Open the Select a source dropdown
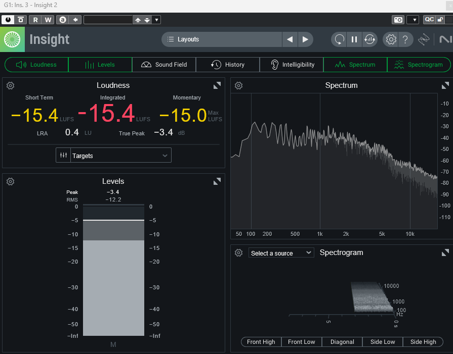 click(281, 253)
